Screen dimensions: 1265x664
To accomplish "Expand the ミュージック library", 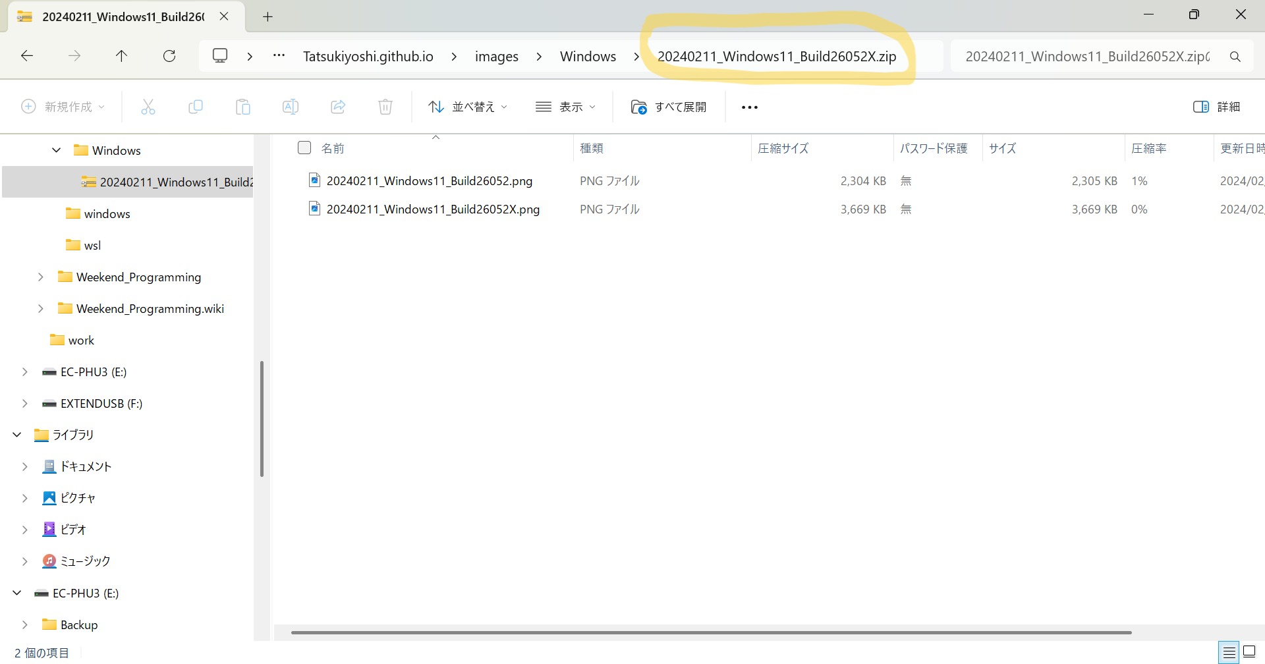I will coord(25,561).
